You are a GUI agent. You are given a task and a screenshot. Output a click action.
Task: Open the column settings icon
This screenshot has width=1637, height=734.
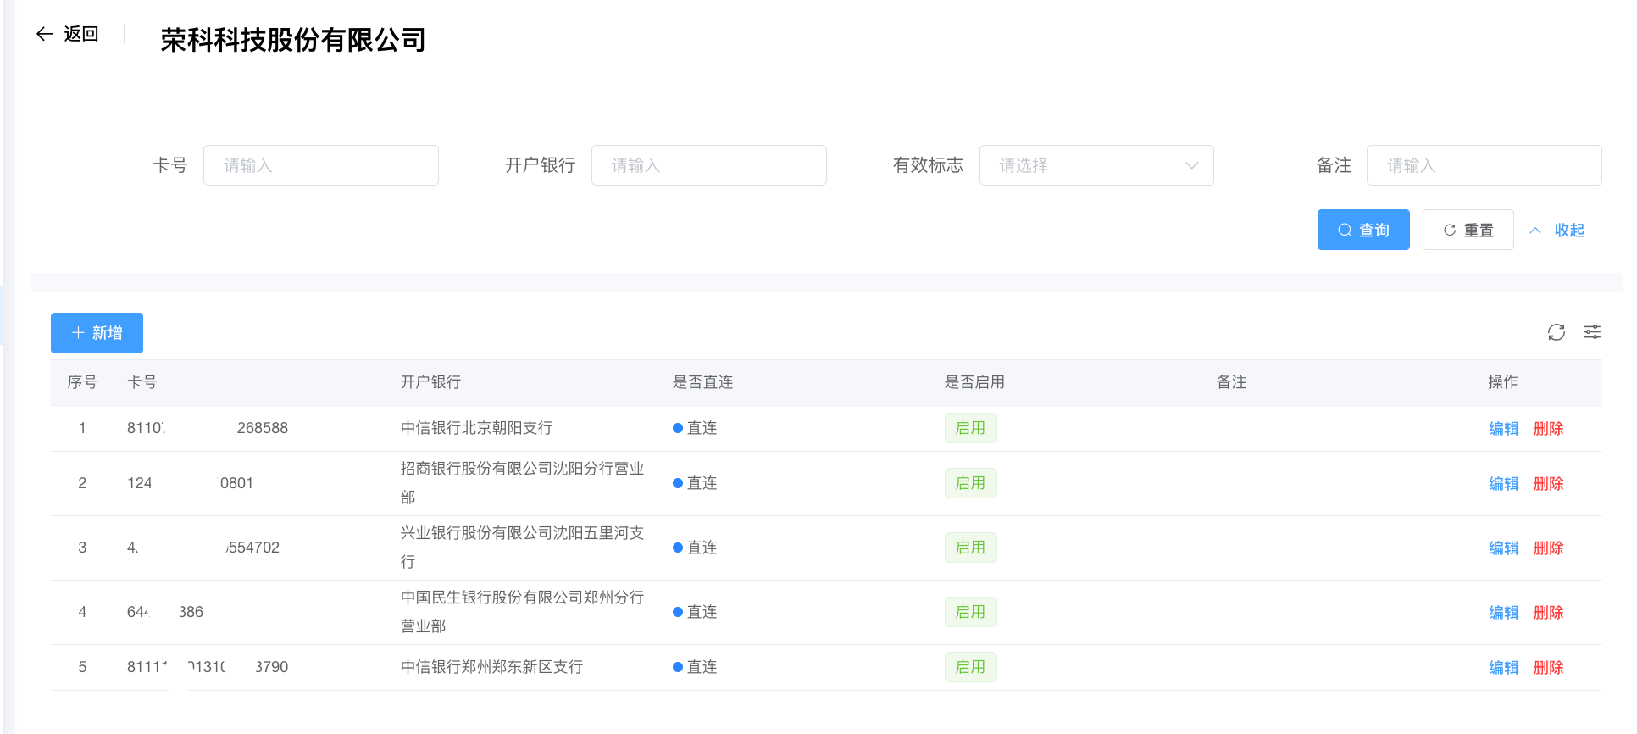(x=1592, y=332)
